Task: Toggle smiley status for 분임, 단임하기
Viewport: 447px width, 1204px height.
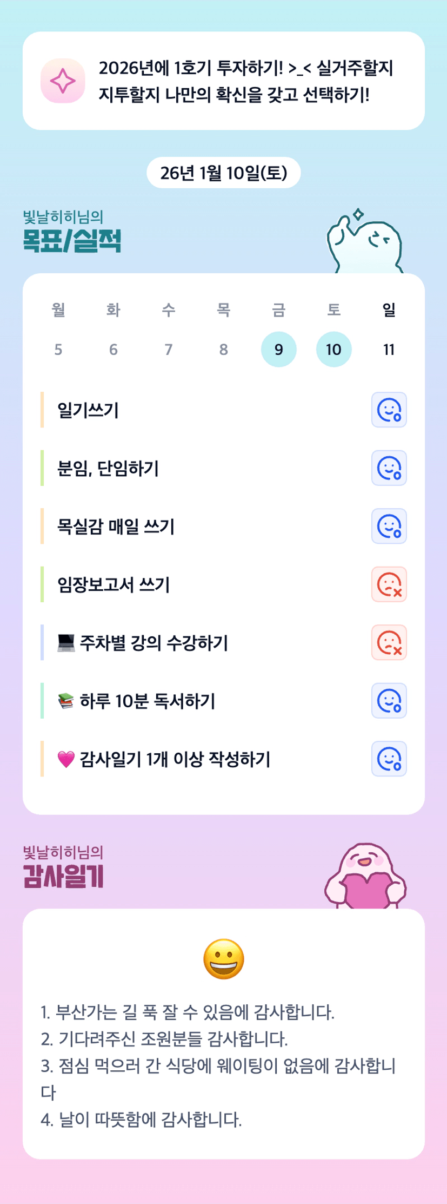Action: tap(389, 468)
